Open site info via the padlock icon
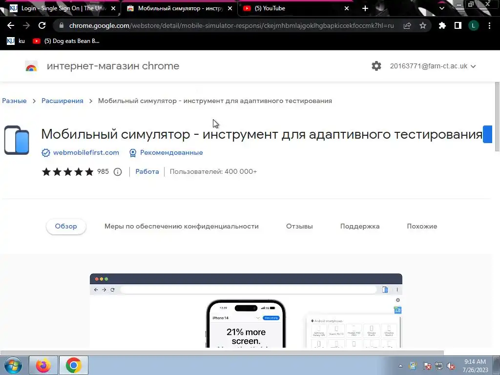 pos(62,25)
